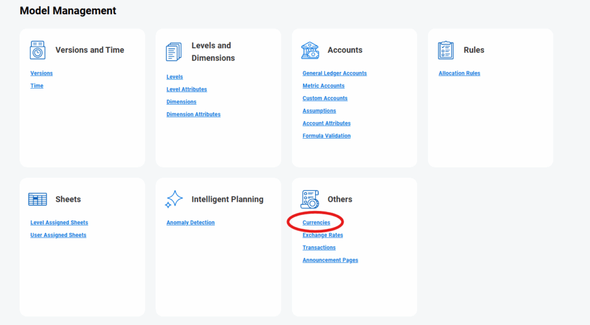Open the Currencies link

[x=316, y=223]
